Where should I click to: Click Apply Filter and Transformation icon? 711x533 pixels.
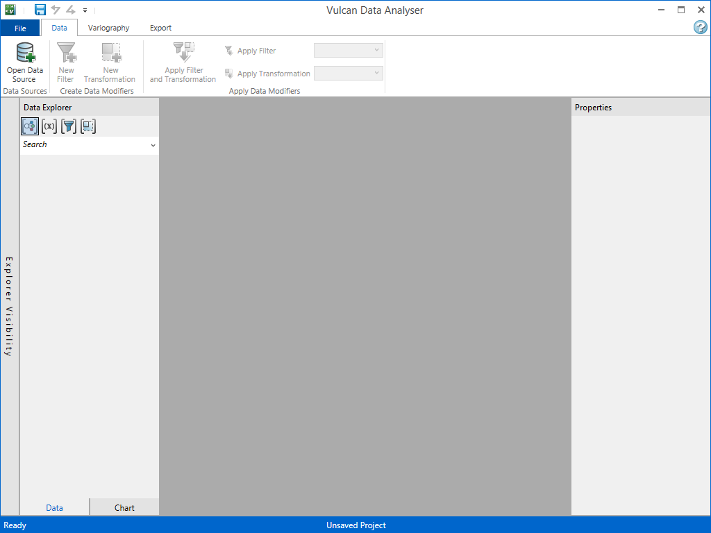point(183,52)
